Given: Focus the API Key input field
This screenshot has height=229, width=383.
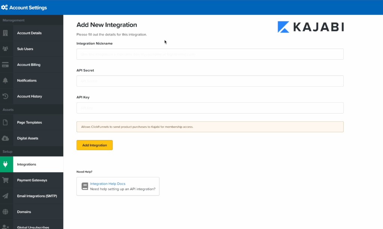Looking at the screenshot, I should pyautogui.click(x=210, y=108).
